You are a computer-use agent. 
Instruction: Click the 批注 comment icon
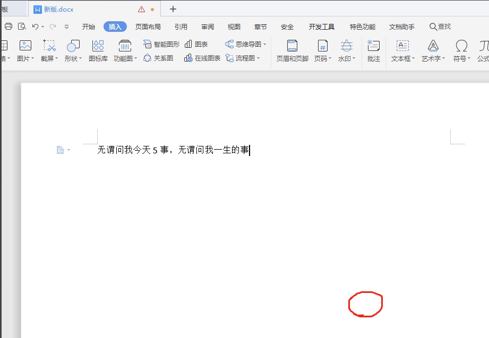point(373,46)
